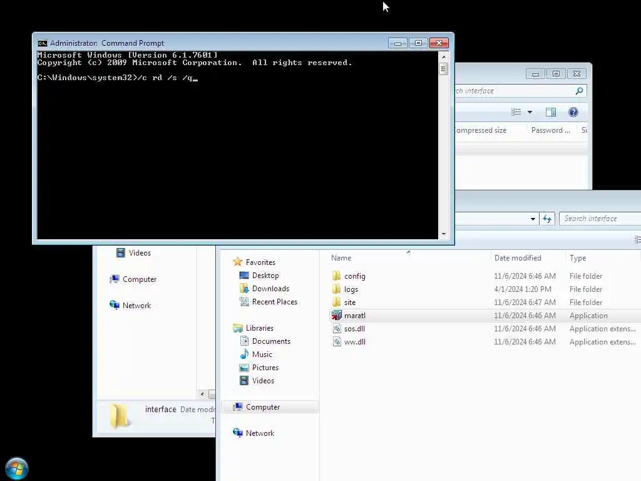Image resolution: width=641 pixels, height=481 pixels.
Task: Select Network in the left back window
Action: (x=136, y=306)
